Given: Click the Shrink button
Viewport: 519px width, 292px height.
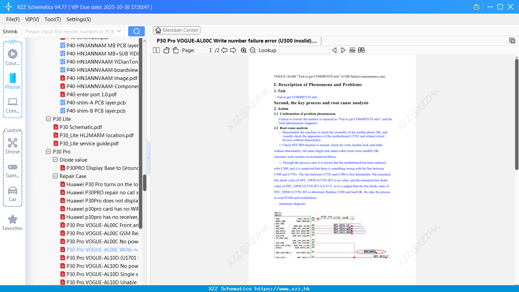Looking at the screenshot, I should 10,31.
